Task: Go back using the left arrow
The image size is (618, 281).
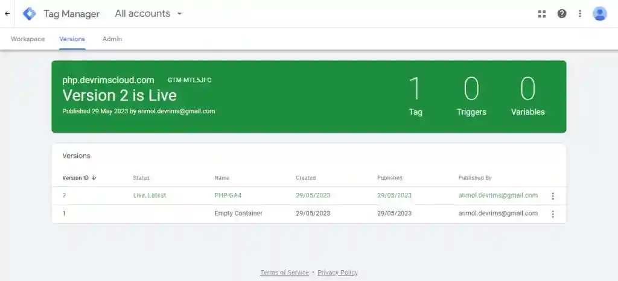Action: click(x=7, y=14)
